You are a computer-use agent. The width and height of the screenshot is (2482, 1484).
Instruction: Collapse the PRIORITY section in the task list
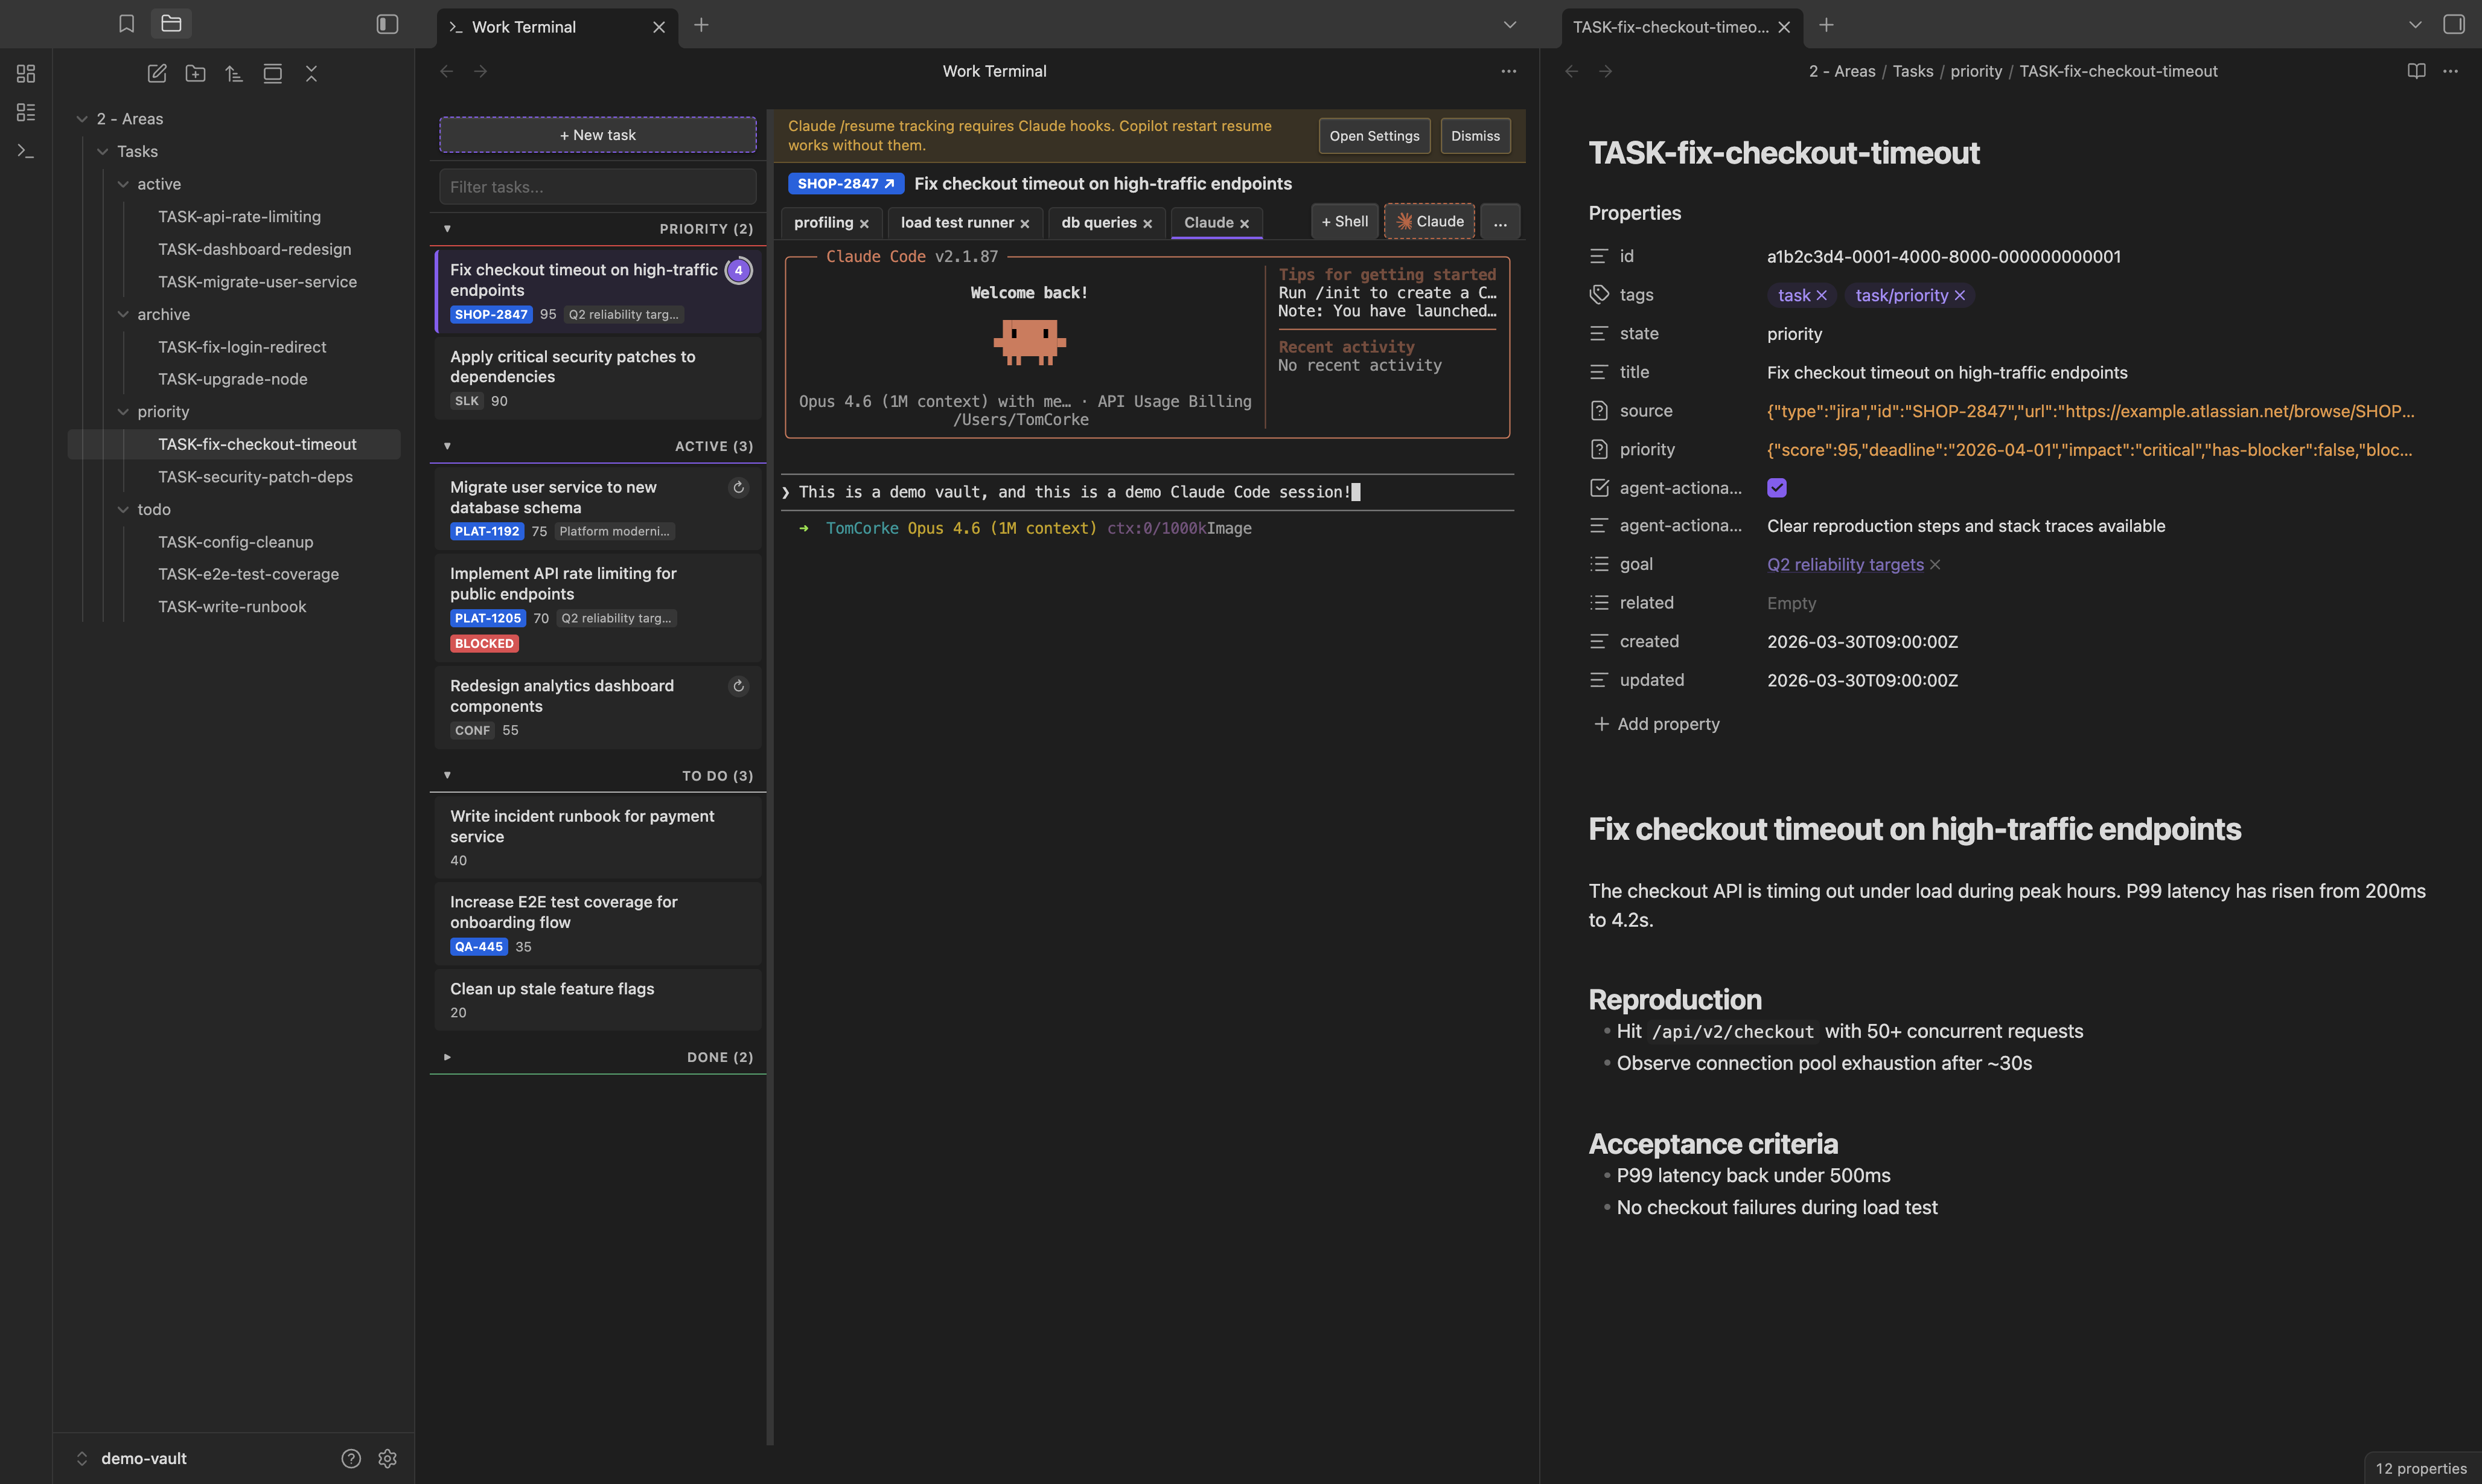click(x=447, y=228)
